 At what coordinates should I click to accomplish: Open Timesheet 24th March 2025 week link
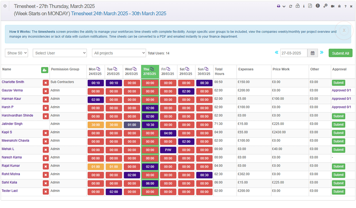click(x=118, y=13)
